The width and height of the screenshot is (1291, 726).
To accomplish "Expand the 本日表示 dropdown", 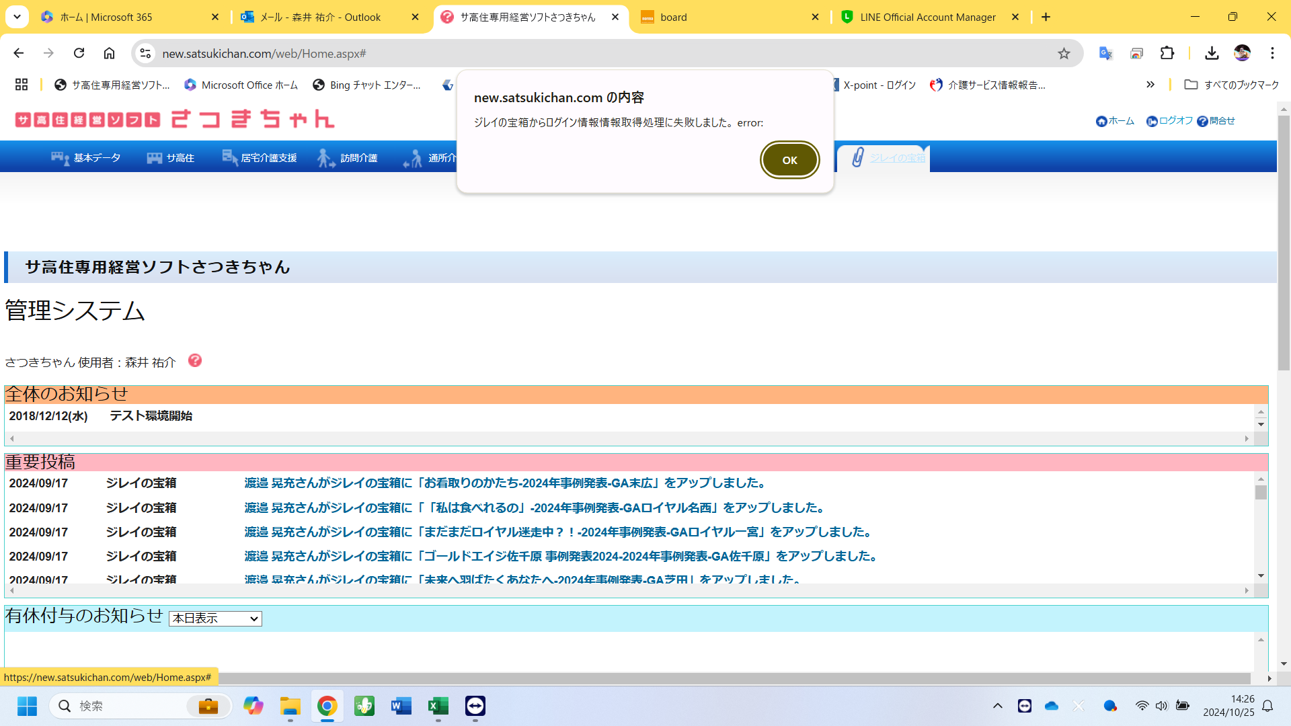I will [x=215, y=618].
